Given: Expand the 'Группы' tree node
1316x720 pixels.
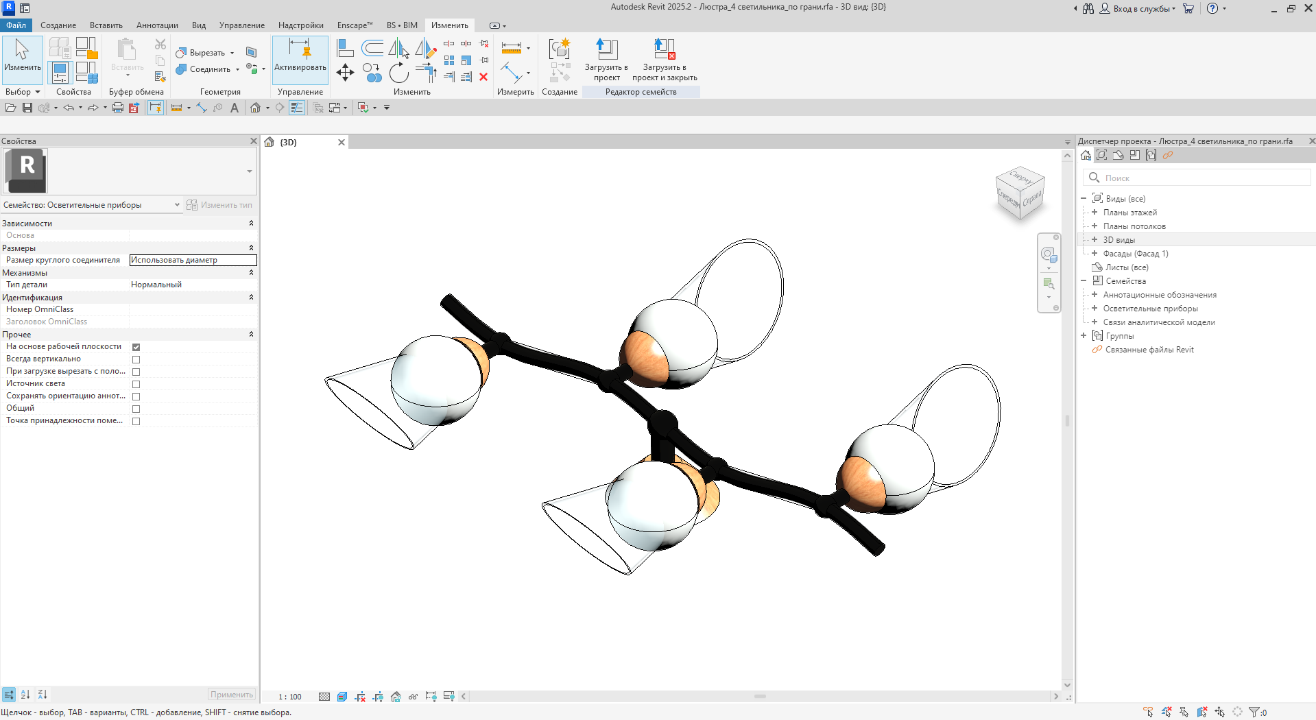Looking at the screenshot, I should coord(1084,336).
